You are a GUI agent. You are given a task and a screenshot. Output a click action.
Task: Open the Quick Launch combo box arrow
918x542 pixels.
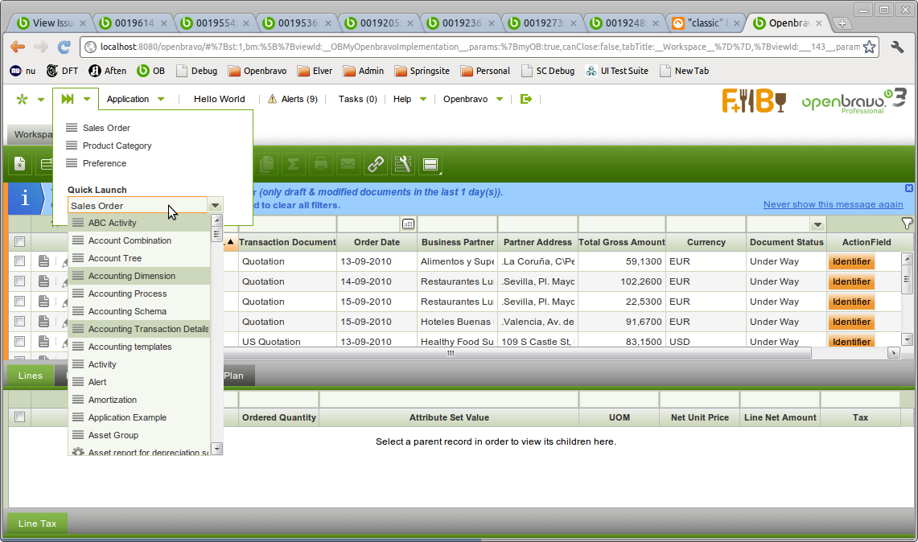pos(215,206)
